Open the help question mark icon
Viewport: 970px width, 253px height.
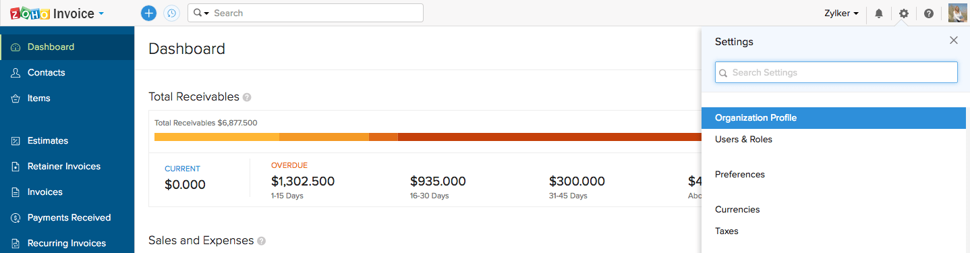pyautogui.click(x=929, y=13)
